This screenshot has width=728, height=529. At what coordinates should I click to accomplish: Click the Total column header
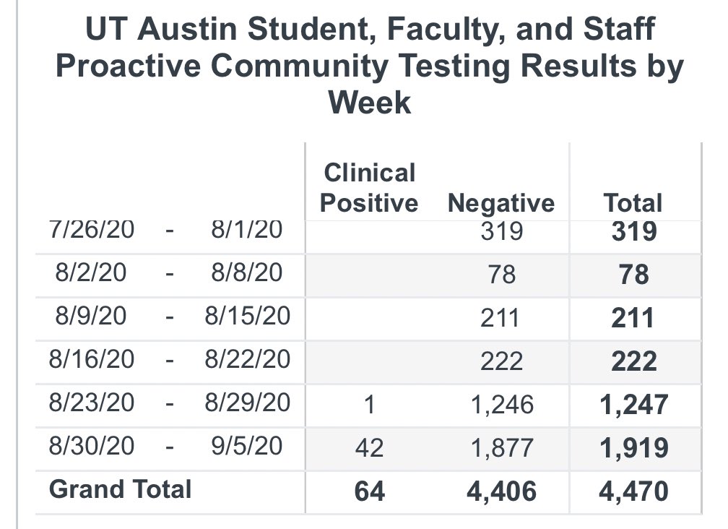click(633, 203)
